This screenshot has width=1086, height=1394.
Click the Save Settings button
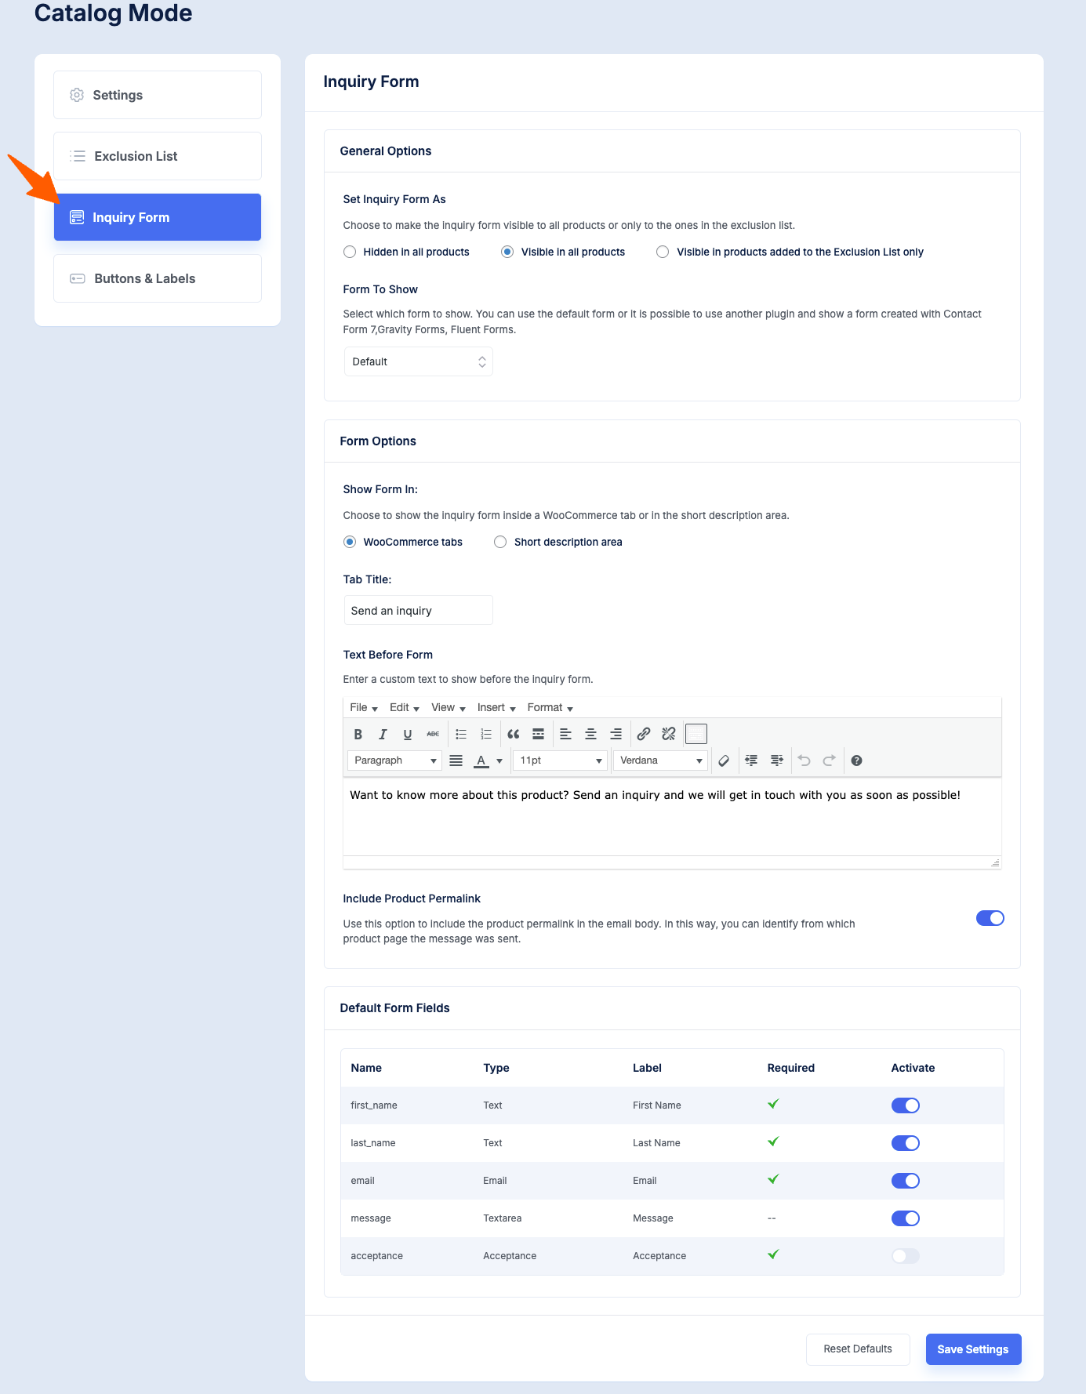point(973,1349)
